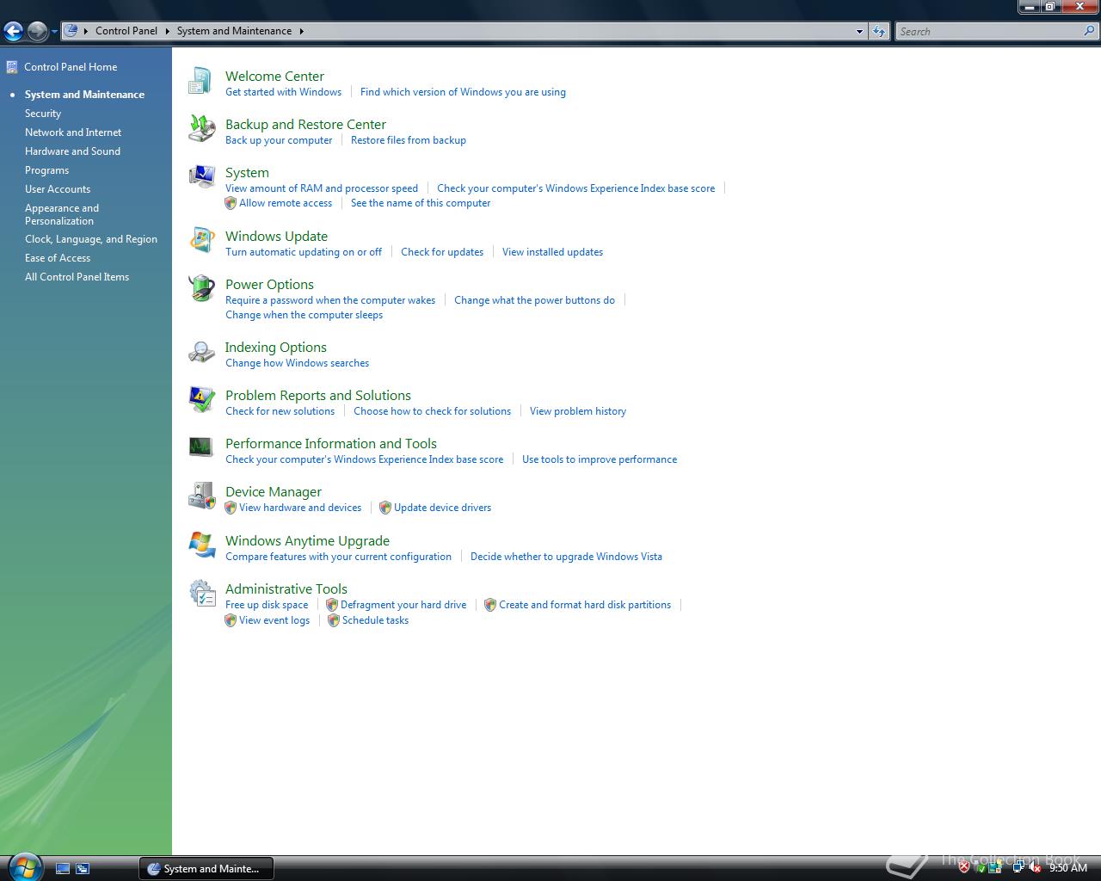1101x881 pixels.
Task: Click Schedule tasks link
Action: 375,620
